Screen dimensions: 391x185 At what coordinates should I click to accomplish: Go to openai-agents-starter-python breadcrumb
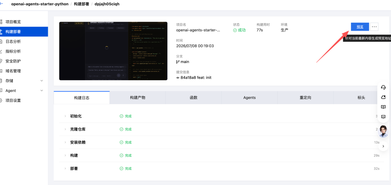pos(40,4)
